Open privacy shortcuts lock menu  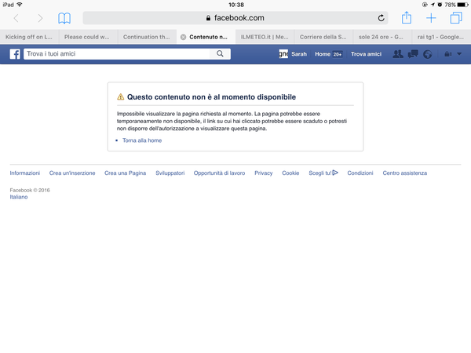pyautogui.click(x=447, y=54)
